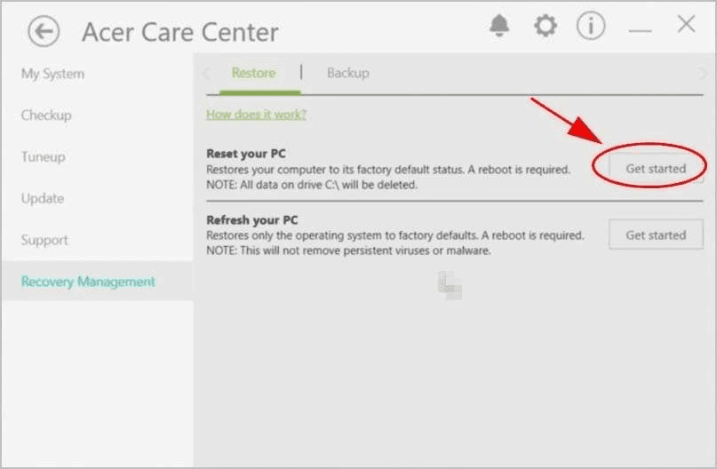The image size is (717, 469).
Task: Click the 'All data on drive C:\ will be deleted' note
Action: pyautogui.click(x=312, y=185)
